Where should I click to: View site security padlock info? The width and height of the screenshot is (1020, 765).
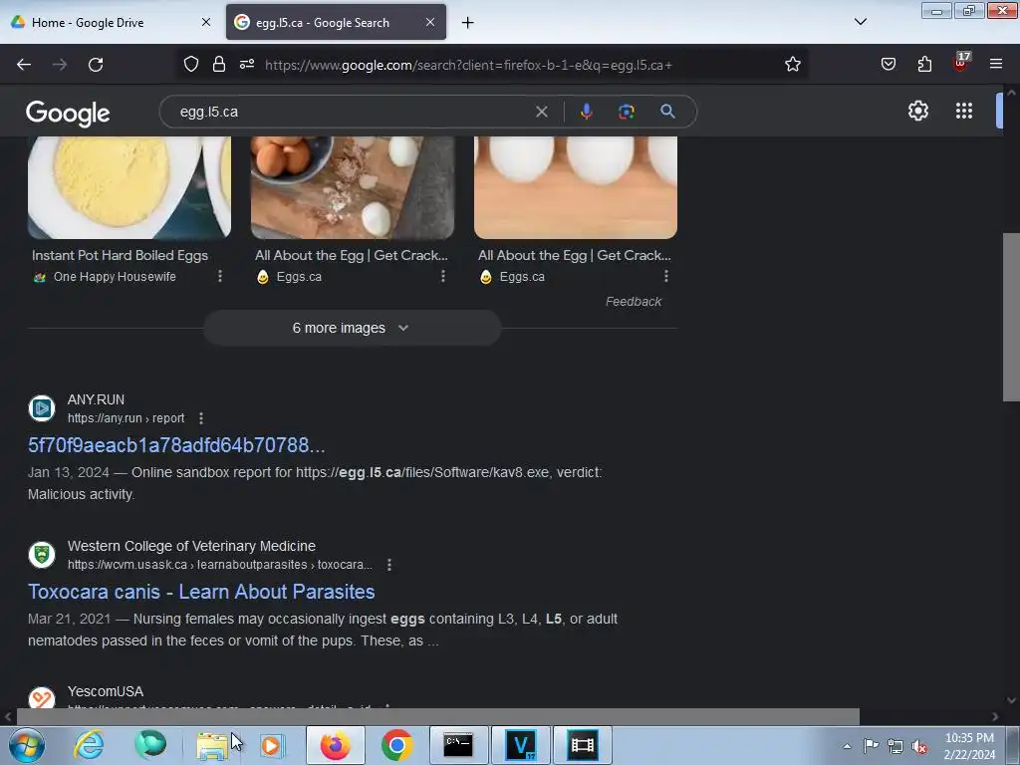[x=219, y=65]
